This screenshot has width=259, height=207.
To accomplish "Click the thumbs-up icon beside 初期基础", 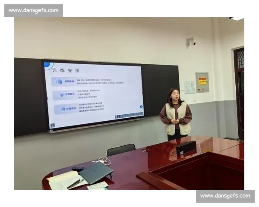I will [59, 82].
